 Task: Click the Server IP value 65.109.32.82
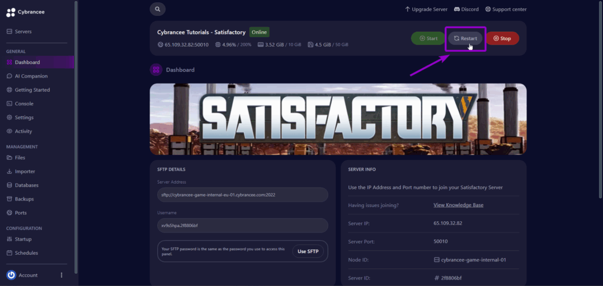[448, 224]
